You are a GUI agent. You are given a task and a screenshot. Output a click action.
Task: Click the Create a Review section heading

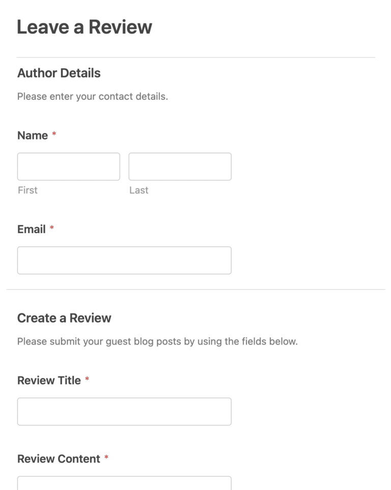pos(64,318)
